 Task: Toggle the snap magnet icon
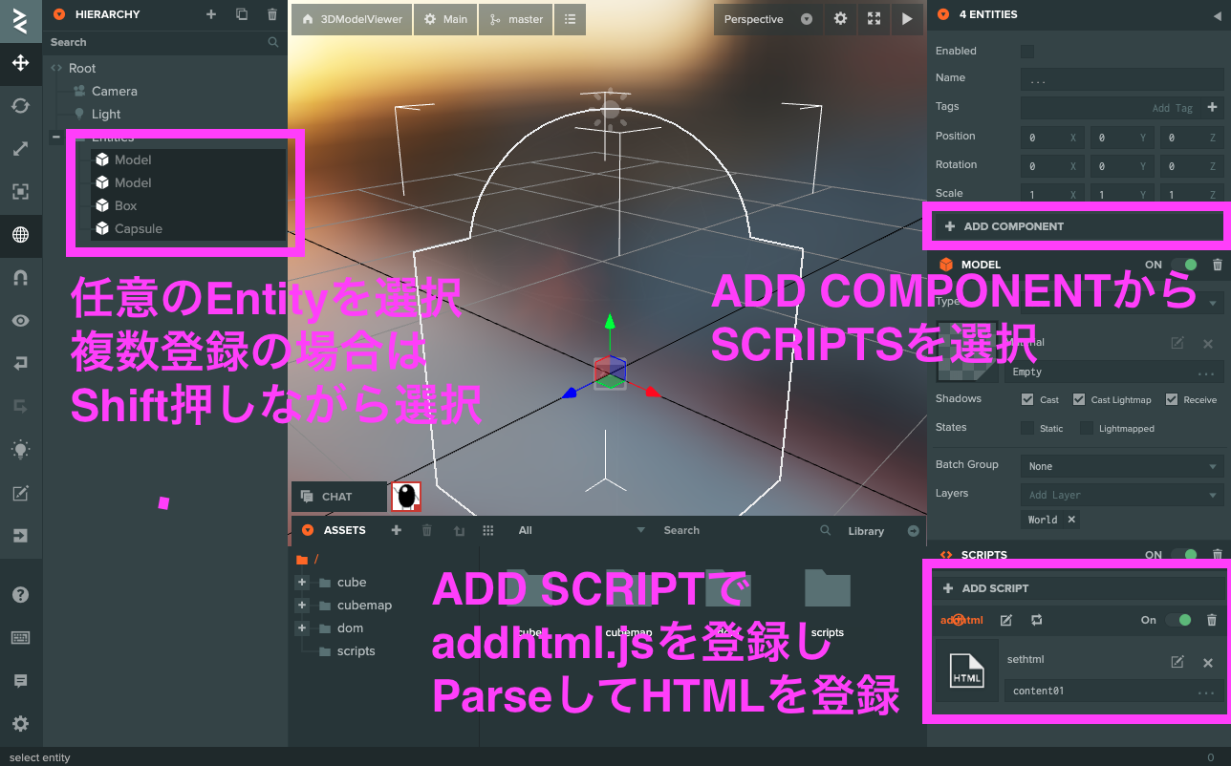(20, 278)
